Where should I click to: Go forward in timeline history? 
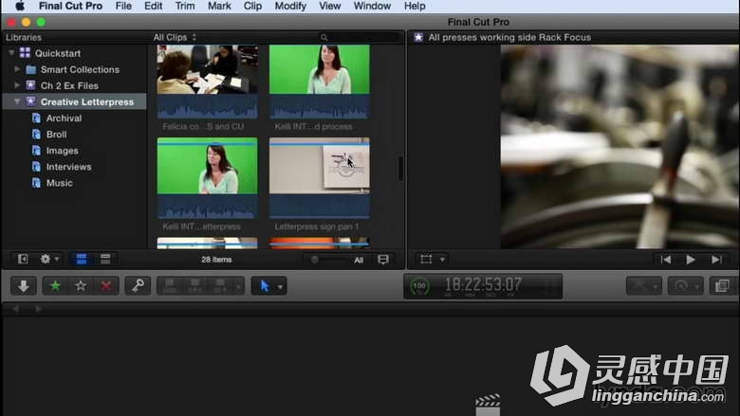pos(38,309)
